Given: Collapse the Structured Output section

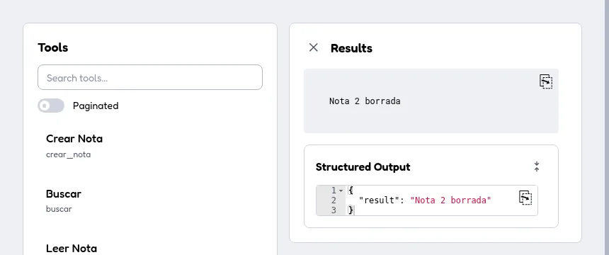Looking at the screenshot, I should point(537,166).
